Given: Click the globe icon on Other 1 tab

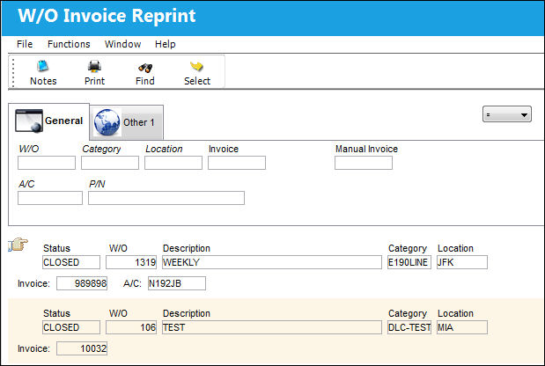Looking at the screenshot, I should coord(107,122).
